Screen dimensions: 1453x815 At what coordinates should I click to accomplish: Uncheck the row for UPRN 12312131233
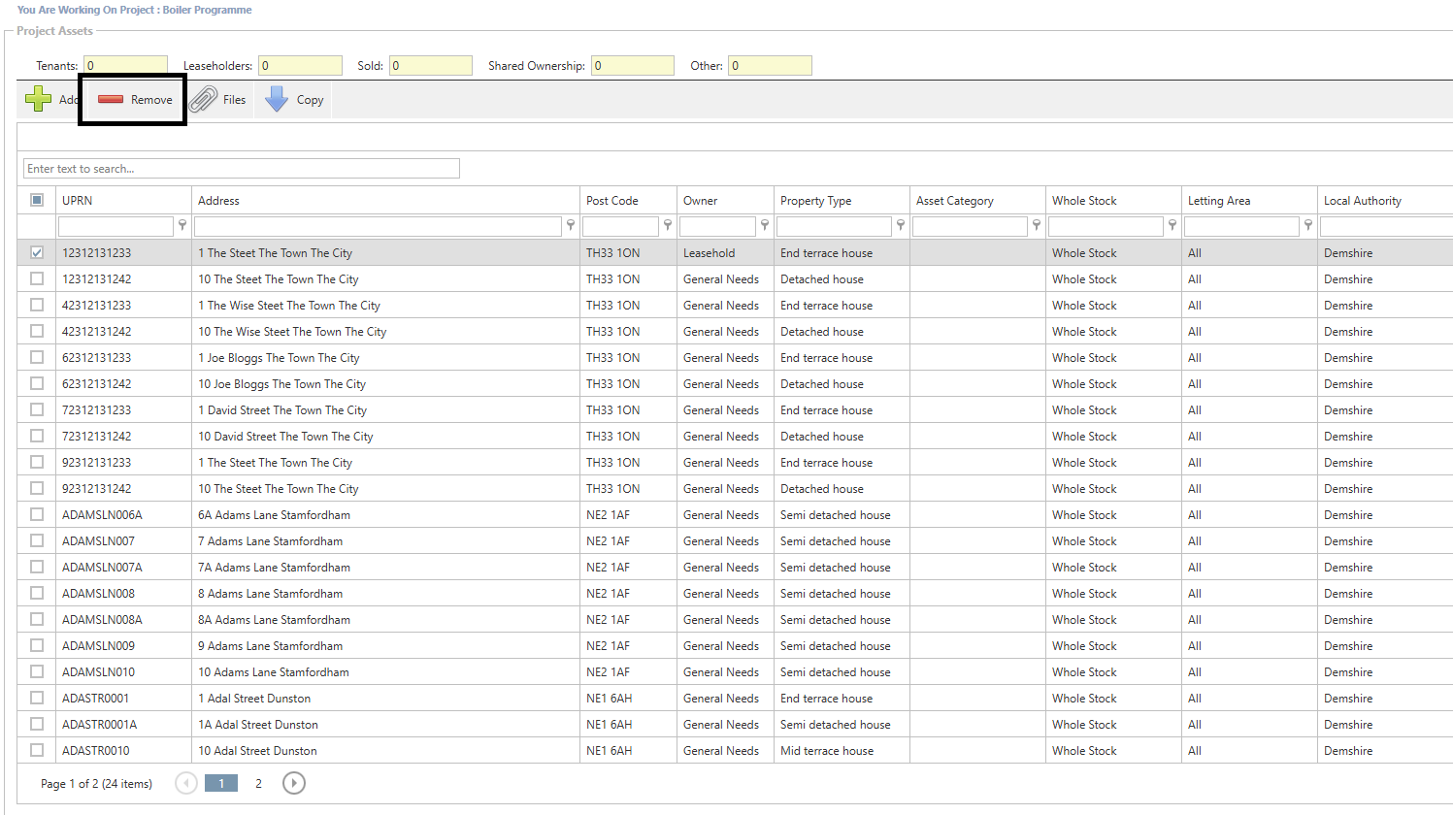[x=37, y=252]
